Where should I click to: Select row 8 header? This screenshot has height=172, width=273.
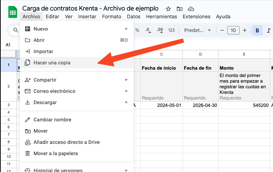8,142
